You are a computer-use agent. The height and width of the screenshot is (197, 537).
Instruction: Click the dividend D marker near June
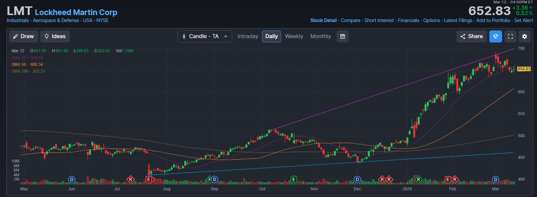pos(72,180)
